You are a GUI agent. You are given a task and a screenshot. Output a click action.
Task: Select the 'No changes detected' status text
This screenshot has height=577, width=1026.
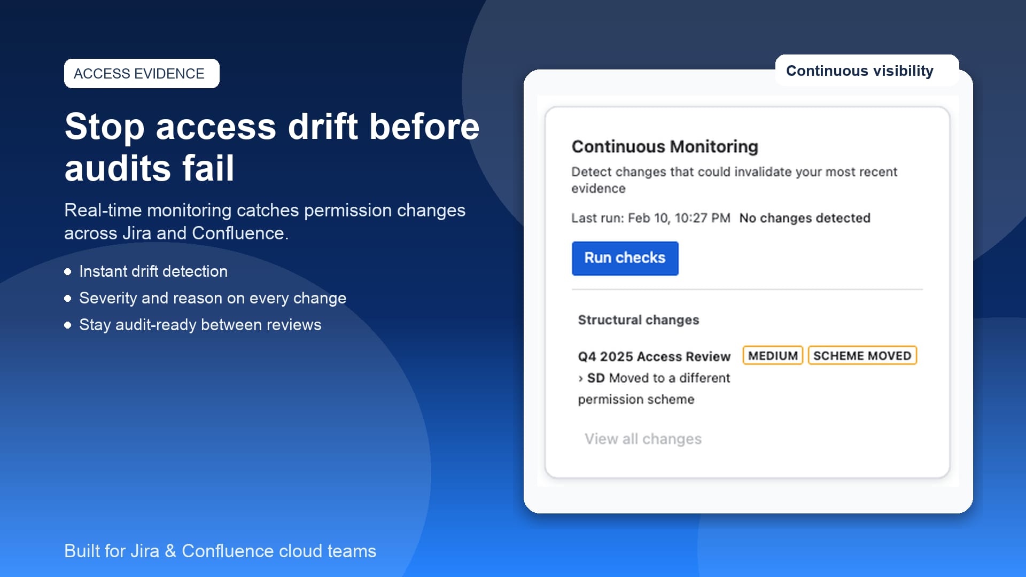coord(805,218)
